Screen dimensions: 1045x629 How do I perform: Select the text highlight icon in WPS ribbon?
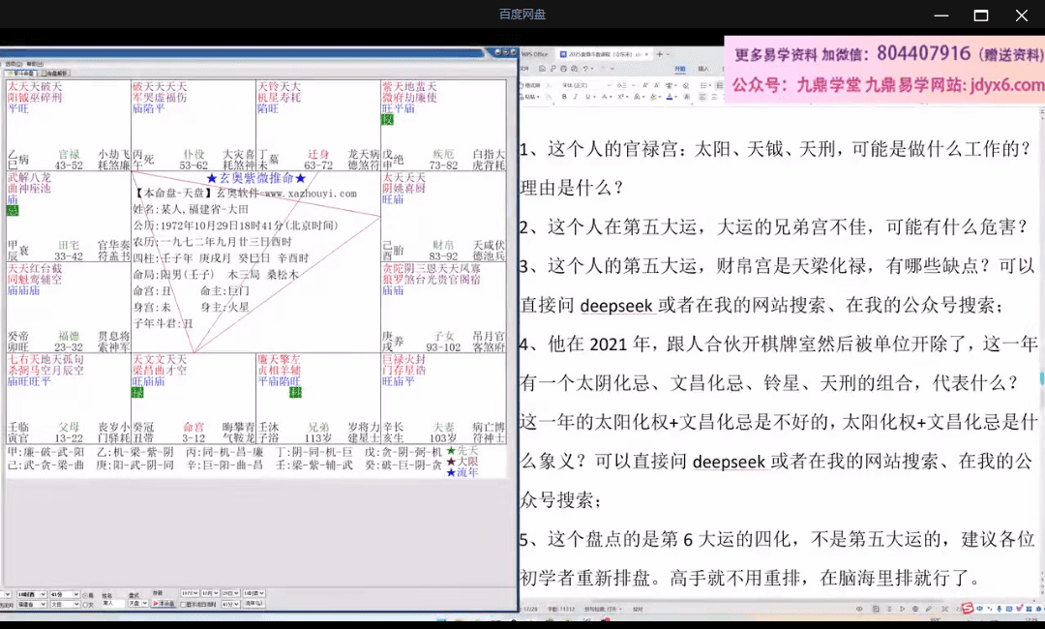[653, 96]
